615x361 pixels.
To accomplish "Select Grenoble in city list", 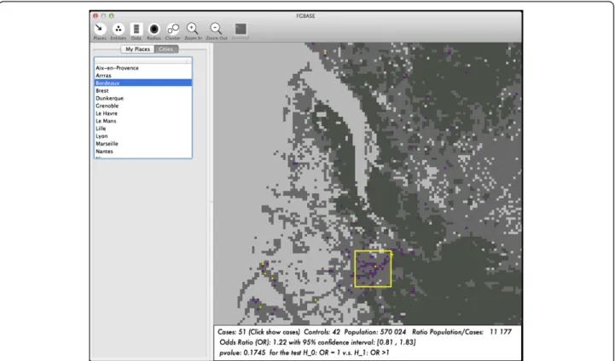I will tap(143, 106).
